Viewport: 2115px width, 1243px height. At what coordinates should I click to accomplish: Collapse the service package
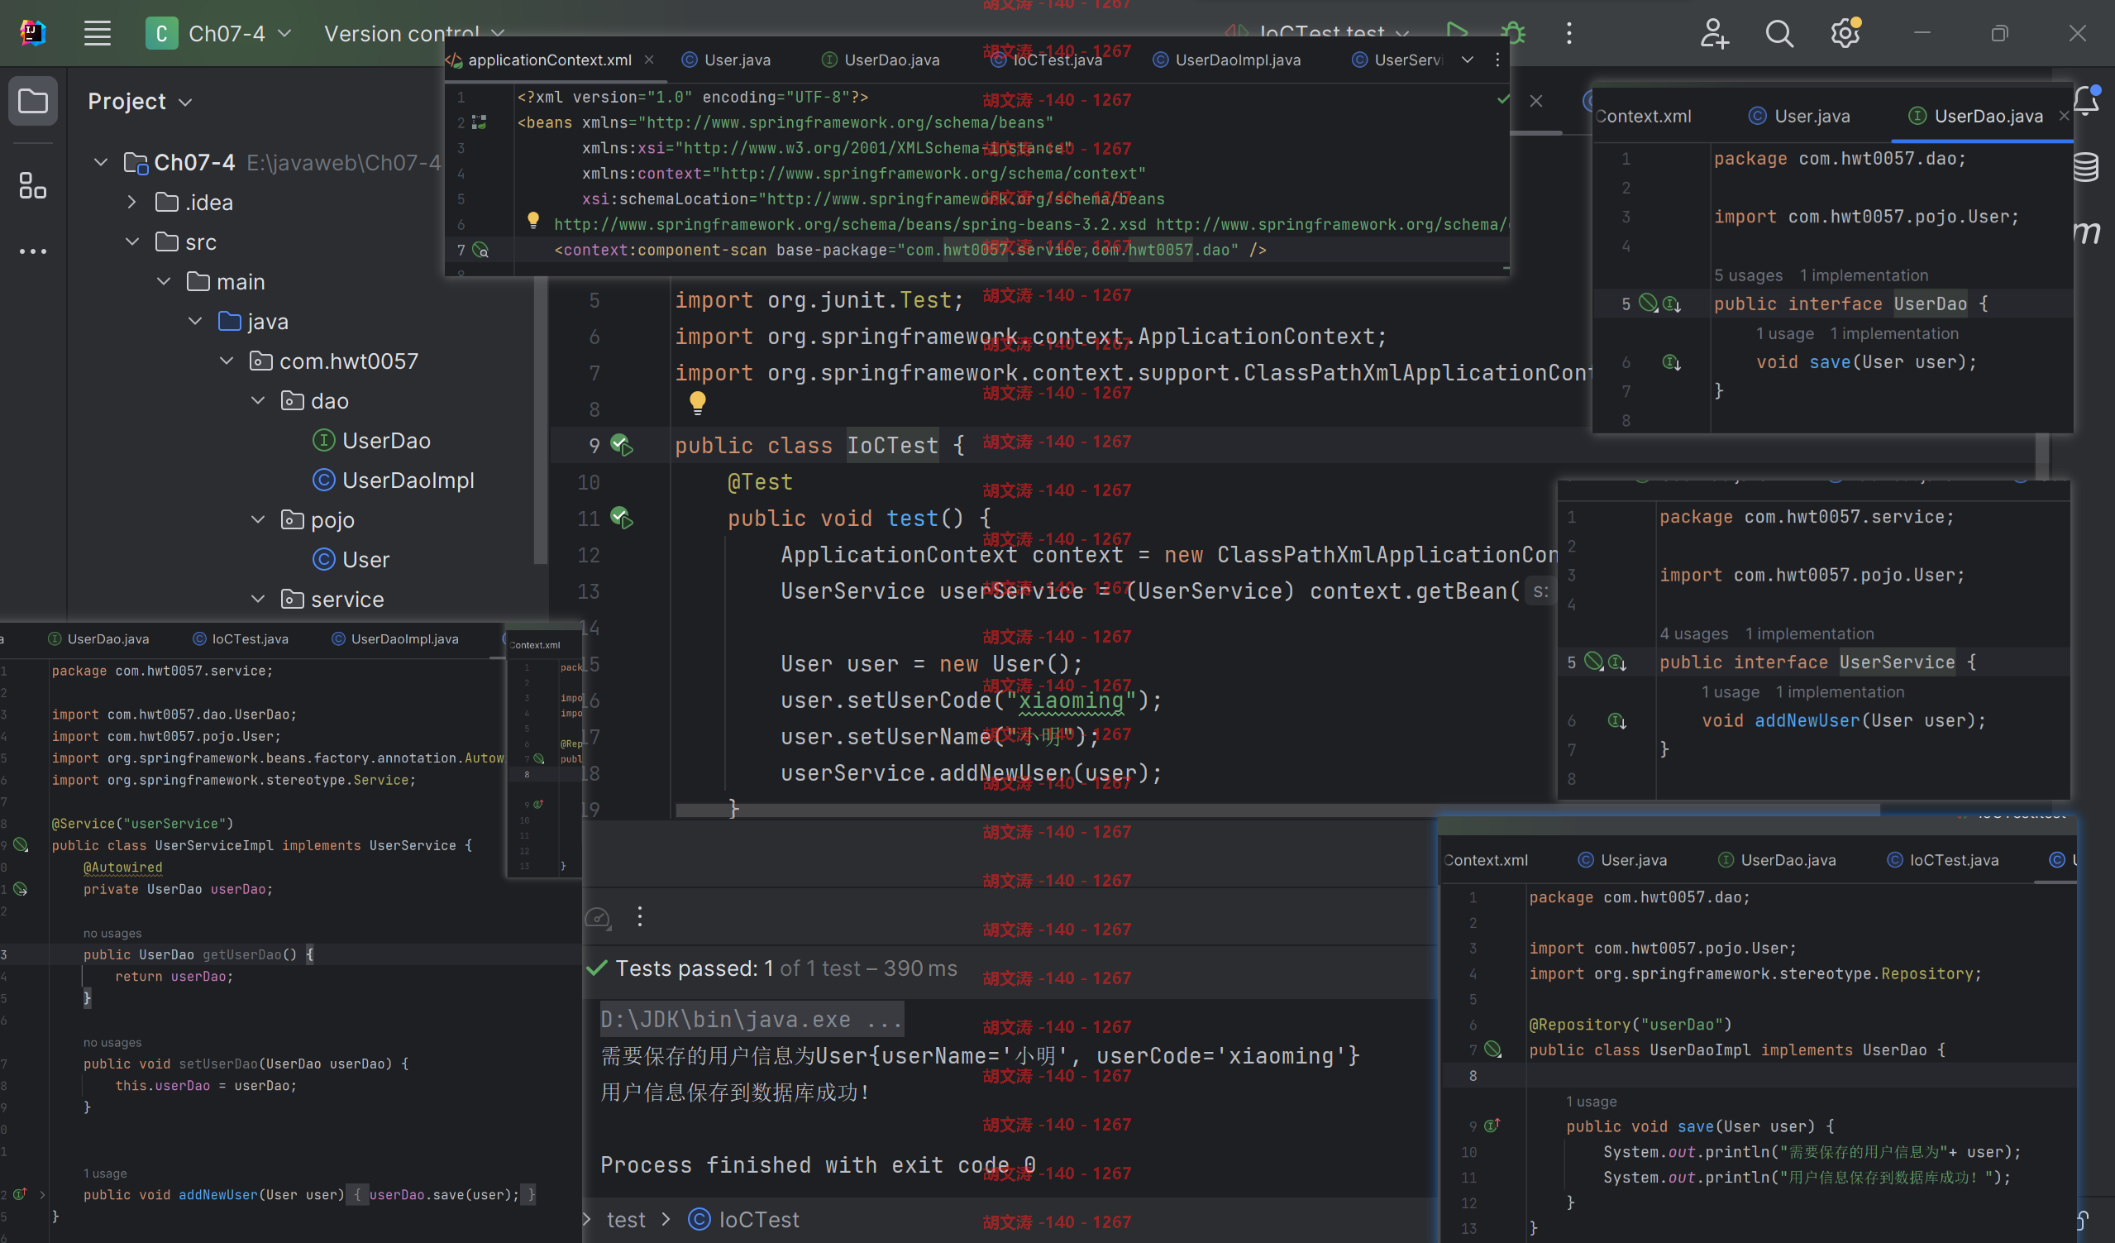pyautogui.click(x=259, y=600)
